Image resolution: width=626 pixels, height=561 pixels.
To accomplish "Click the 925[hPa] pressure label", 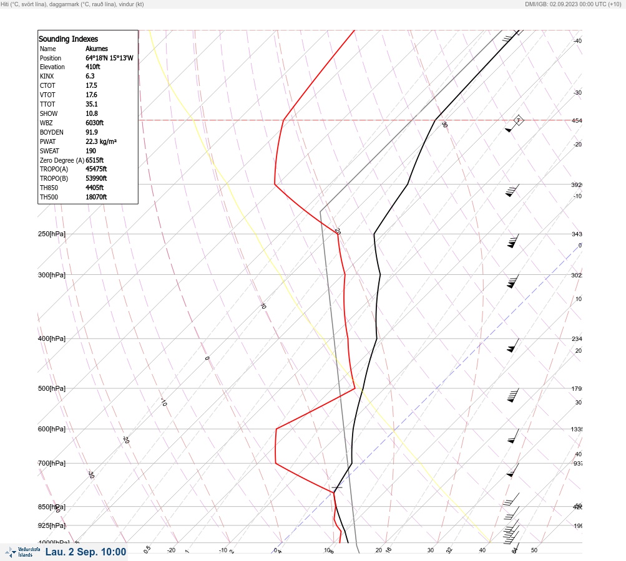I will 52,525.
